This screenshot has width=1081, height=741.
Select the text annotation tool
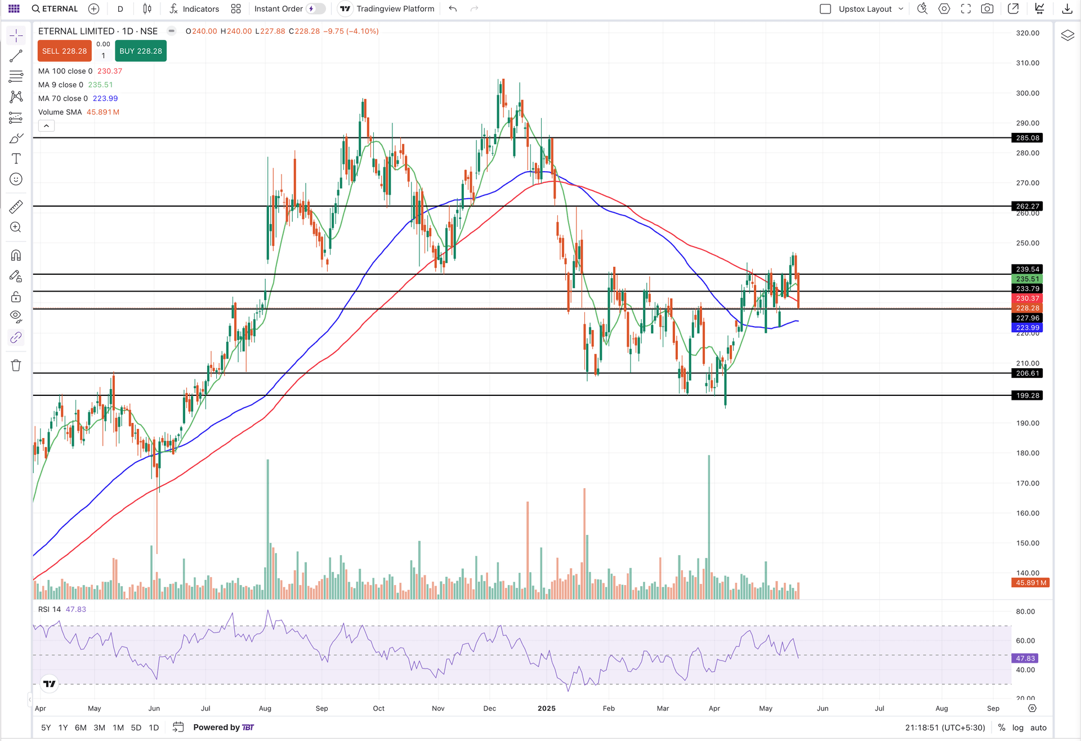(16, 159)
